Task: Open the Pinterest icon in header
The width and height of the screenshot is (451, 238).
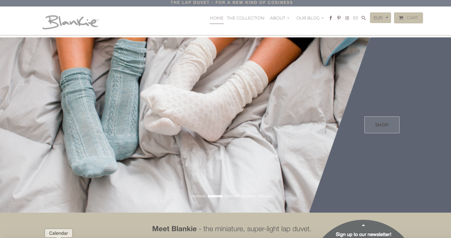Action: coord(339,18)
